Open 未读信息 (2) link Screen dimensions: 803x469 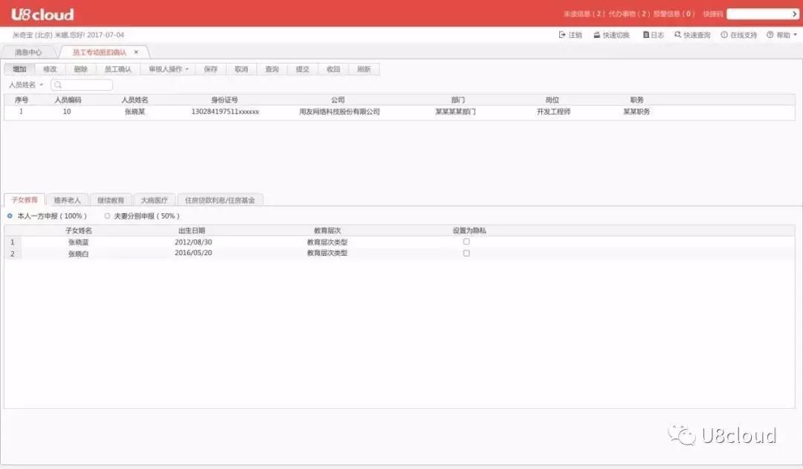coord(584,14)
